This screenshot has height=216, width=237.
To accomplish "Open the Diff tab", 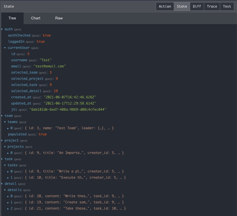I will [197, 6].
